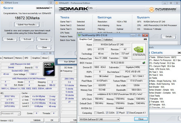Viewport: 181px width, 123px height.
Task: Switch to the Sensors tab in GPU-Z
Action: (x=98, y=39)
